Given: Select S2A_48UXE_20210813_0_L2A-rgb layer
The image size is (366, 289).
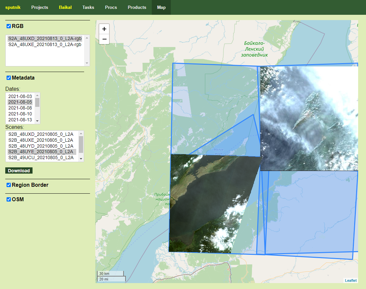Looking at the screenshot, I should pyautogui.click(x=45, y=44).
